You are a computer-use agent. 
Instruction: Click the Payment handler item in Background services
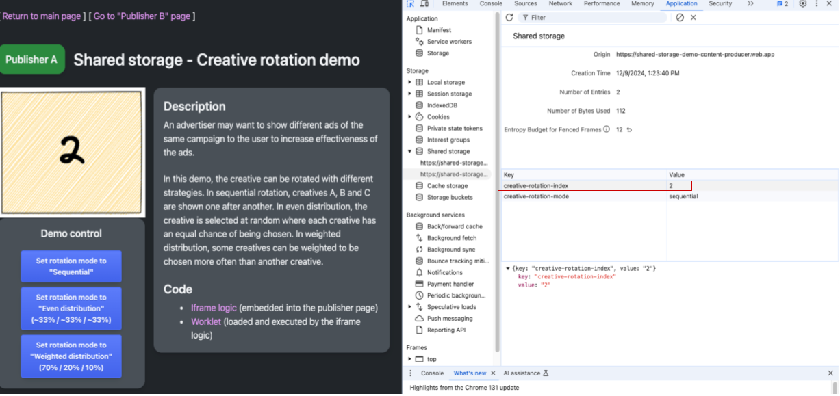point(448,283)
